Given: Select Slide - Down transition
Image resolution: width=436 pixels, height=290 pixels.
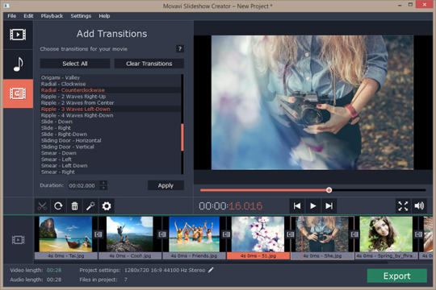Looking at the screenshot, I should point(111,122).
